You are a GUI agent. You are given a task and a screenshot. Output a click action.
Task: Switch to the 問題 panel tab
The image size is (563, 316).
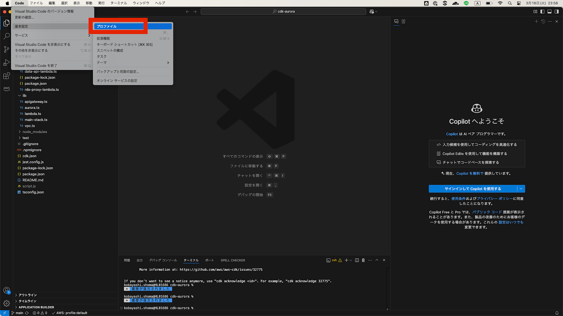pyautogui.click(x=127, y=260)
